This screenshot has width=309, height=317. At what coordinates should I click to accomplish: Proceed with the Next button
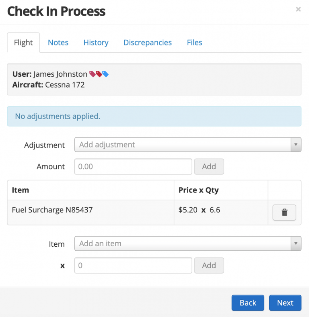[x=285, y=303]
